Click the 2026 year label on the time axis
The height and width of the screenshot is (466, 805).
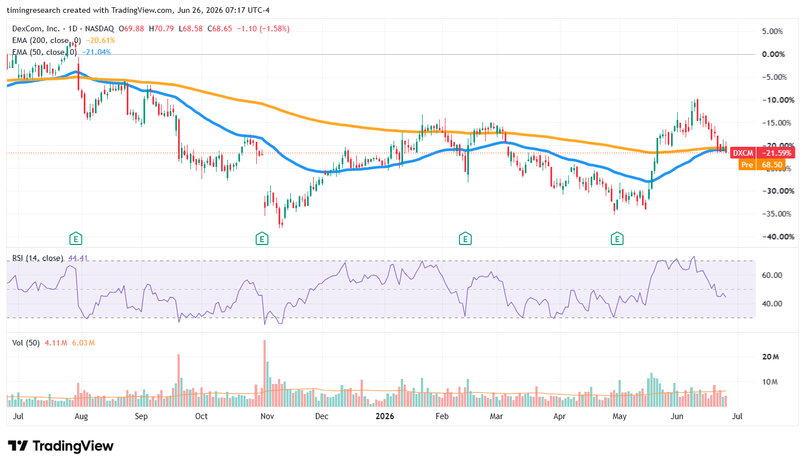(x=385, y=416)
